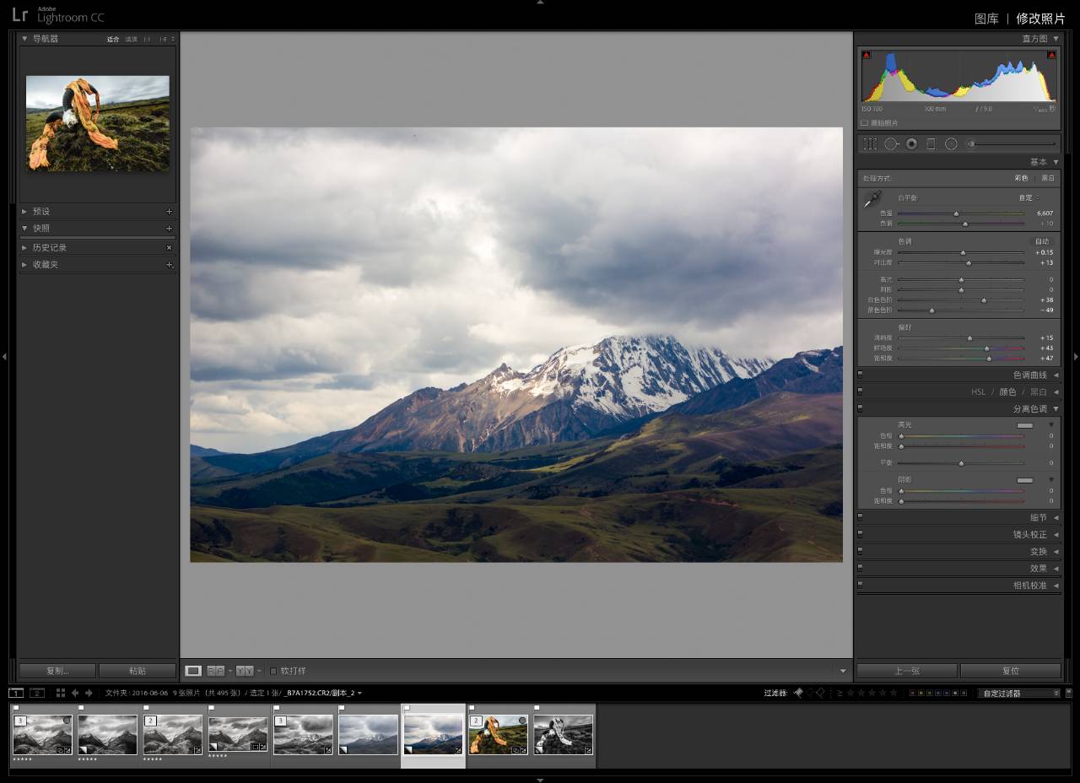
Task: Expand the 预设 presets panel
Action: tap(40, 212)
